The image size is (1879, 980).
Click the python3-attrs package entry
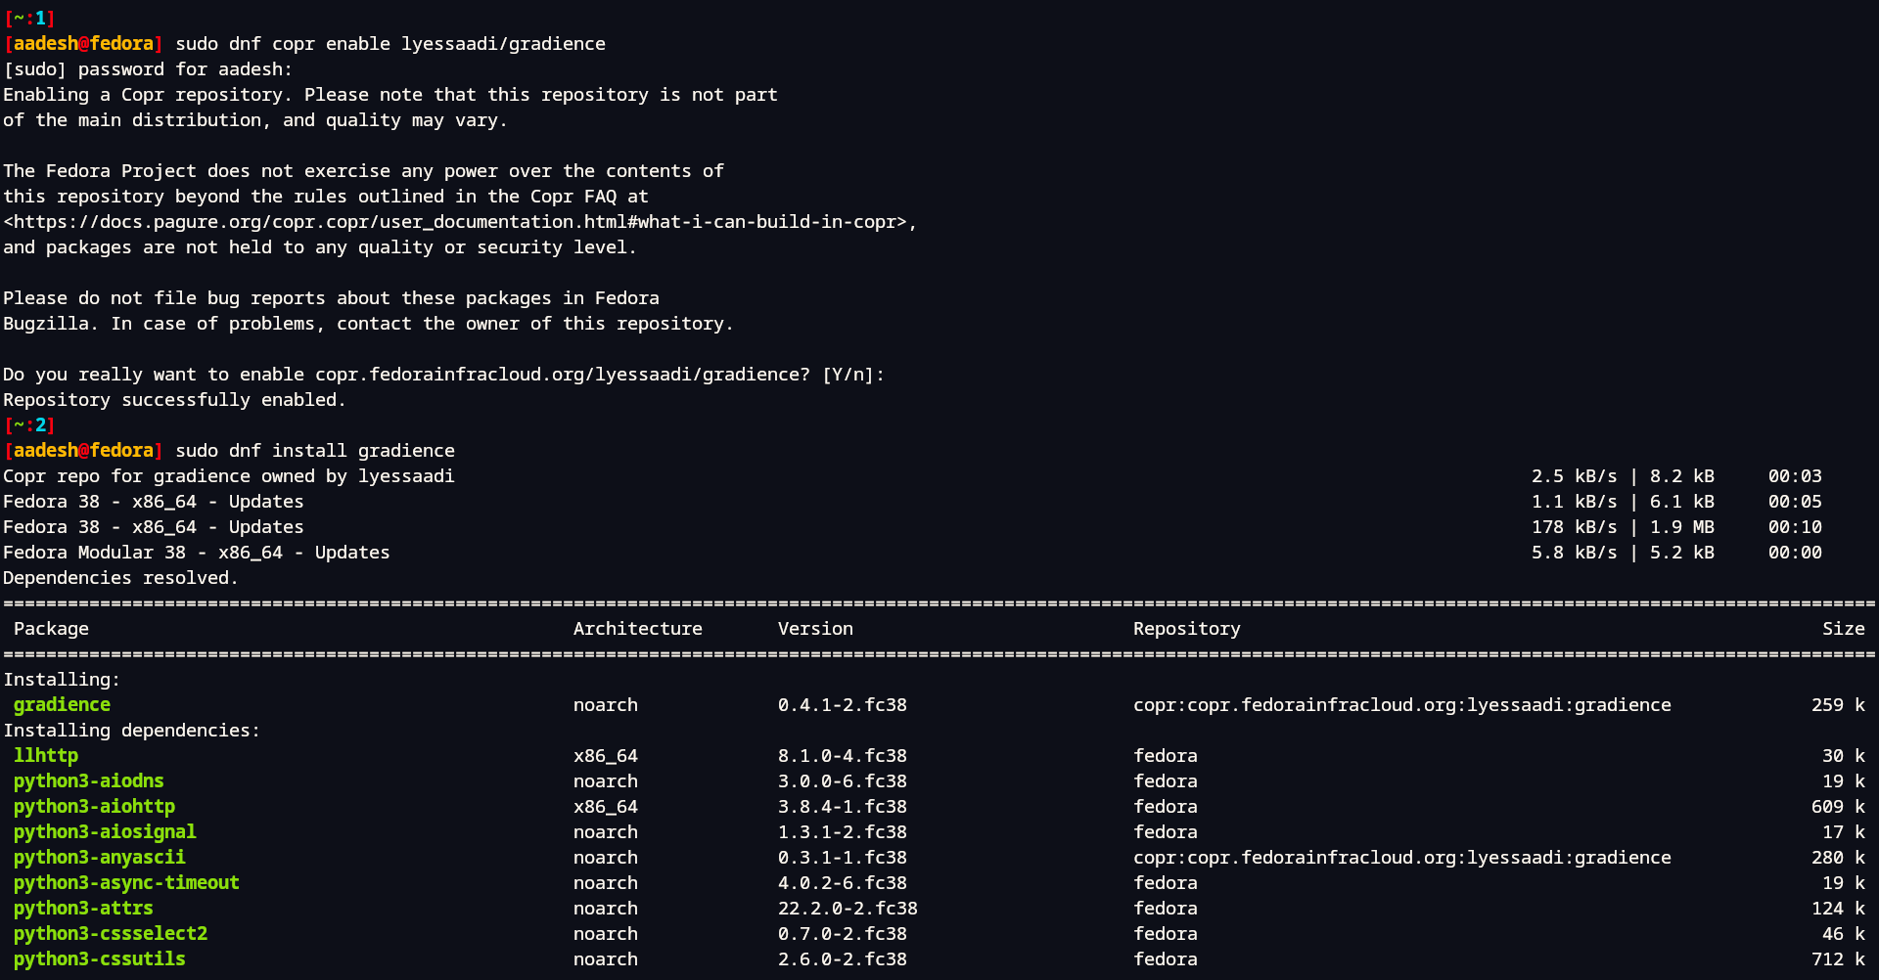[x=82, y=908]
